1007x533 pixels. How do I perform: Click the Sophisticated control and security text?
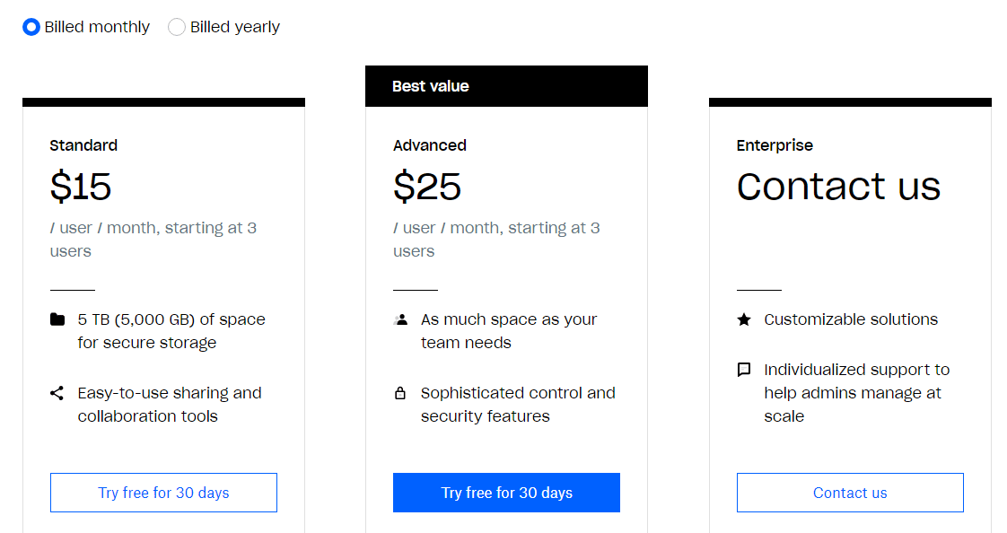click(518, 405)
